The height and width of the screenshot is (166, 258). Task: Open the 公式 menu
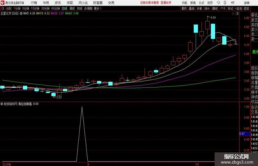pyautogui.click(x=201, y=3)
